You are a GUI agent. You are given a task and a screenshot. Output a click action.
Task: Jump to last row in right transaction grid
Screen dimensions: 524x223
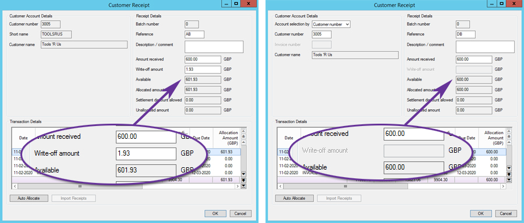509,180
